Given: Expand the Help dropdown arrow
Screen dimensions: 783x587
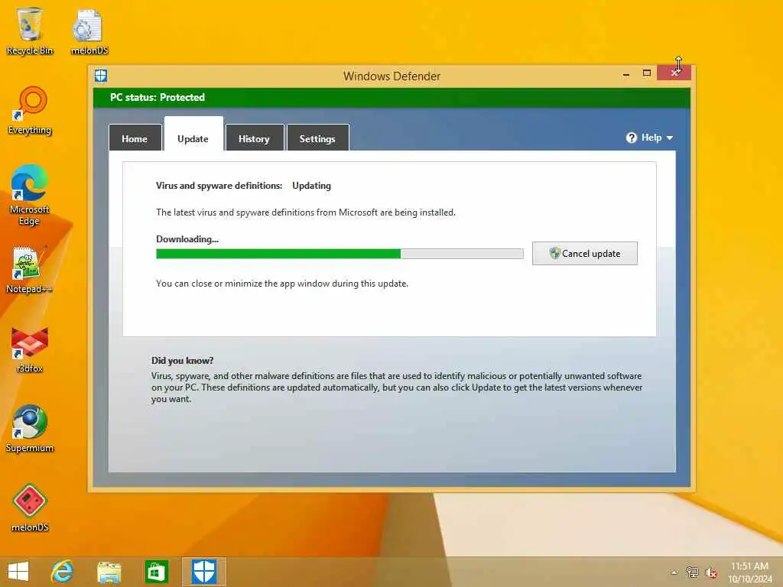Looking at the screenshot, I should pyautogui.click(x=670, y=138).
